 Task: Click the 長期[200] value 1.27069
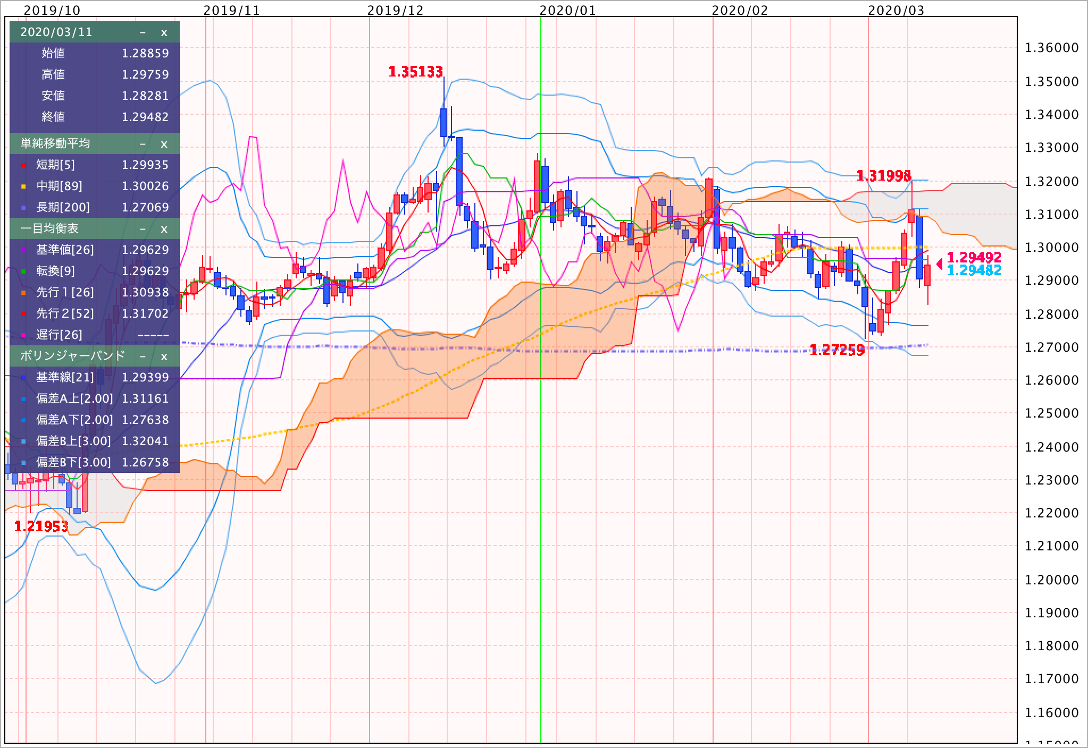click(145, 207)
